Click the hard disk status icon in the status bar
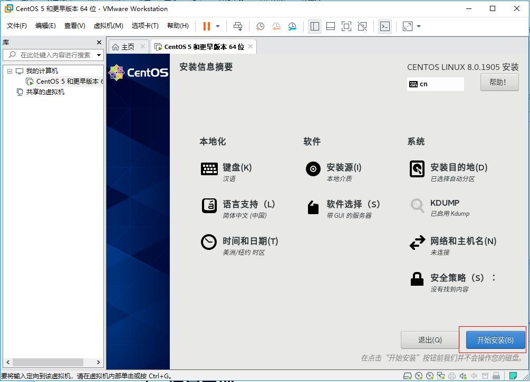This screenshot has height=382, width=530. point(408,376)
